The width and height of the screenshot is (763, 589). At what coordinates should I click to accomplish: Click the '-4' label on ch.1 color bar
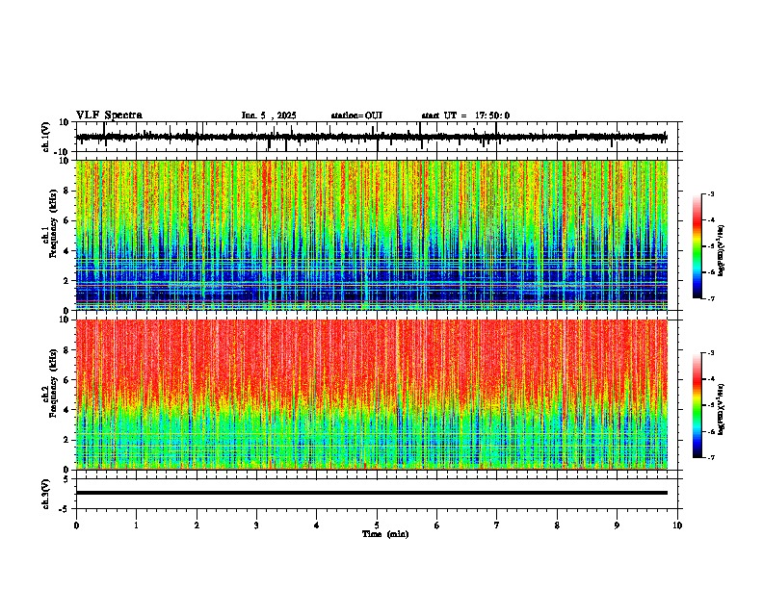pos(711,220)
